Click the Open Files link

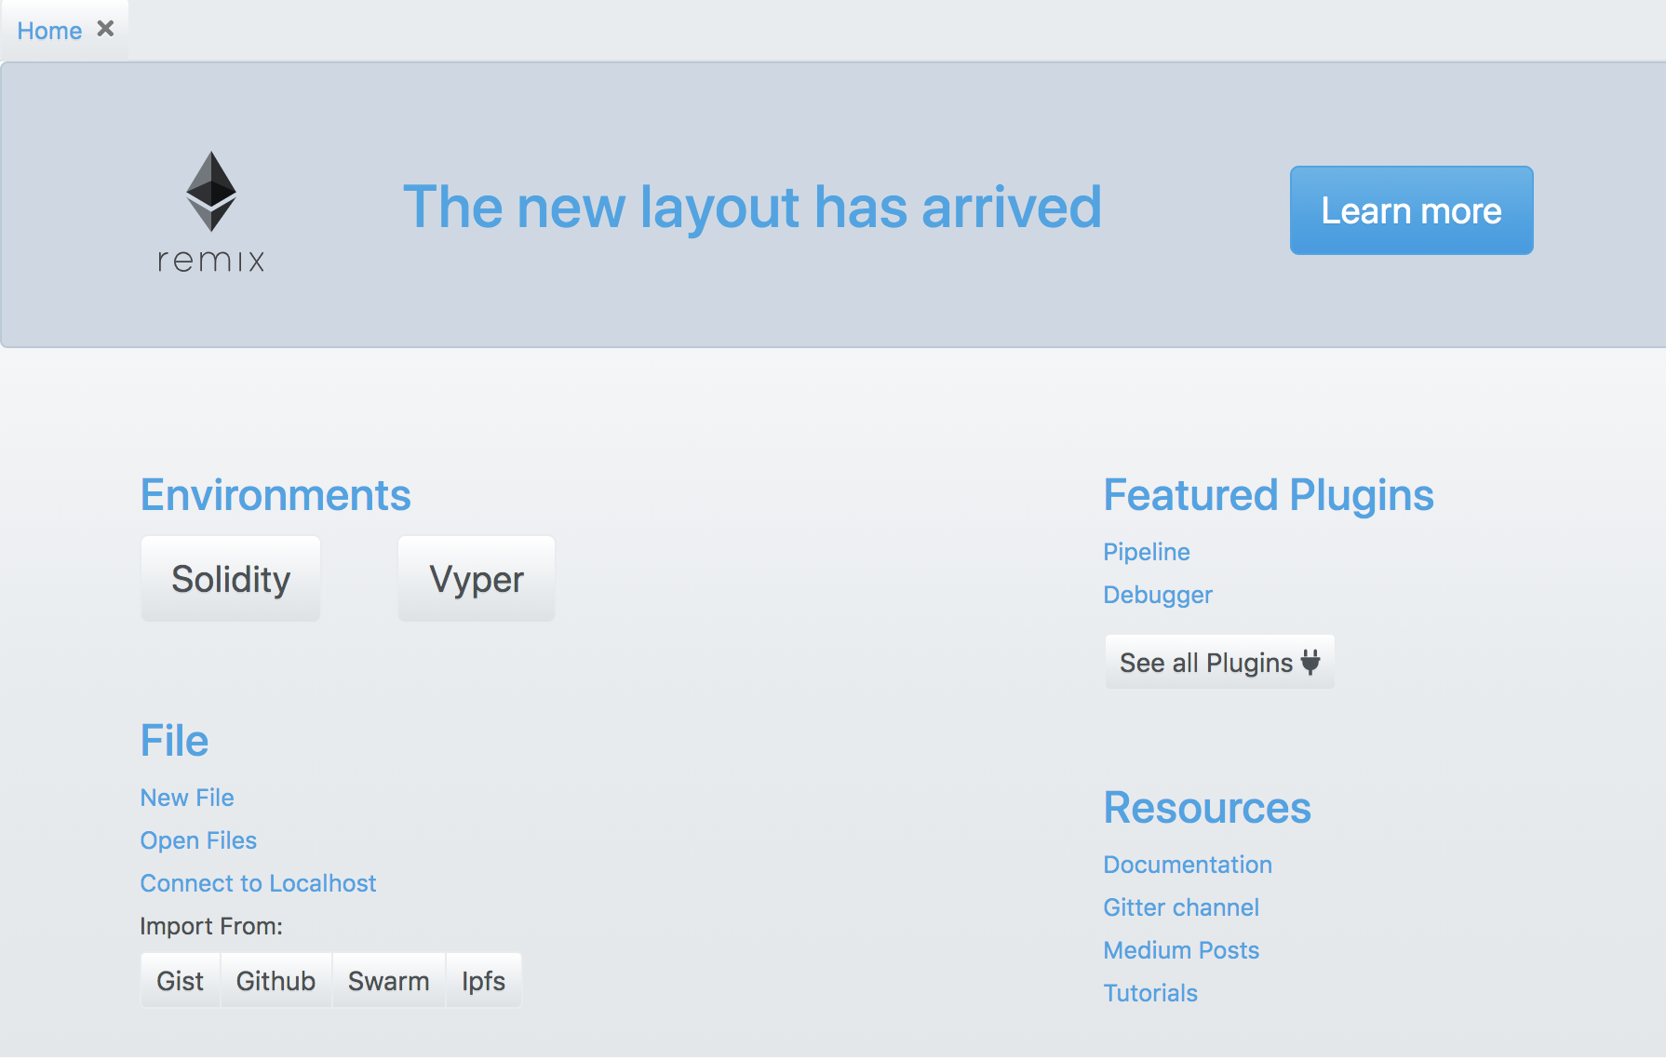[198, 840]
